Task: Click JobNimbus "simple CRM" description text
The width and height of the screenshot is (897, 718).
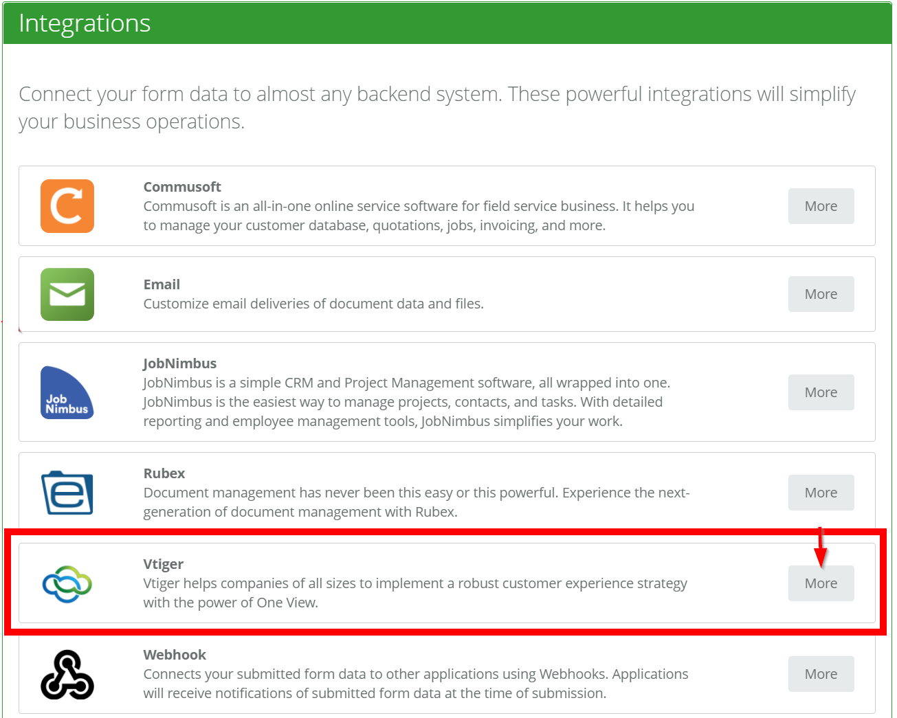Action: tap(407, 402)
